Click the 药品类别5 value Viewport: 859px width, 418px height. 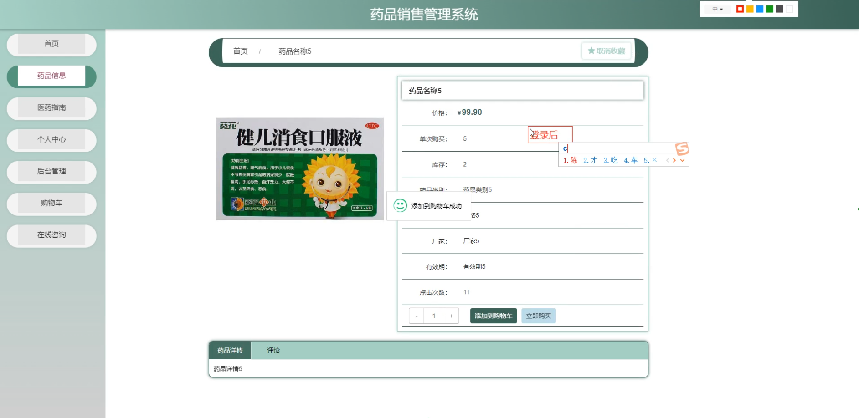pos(477,189)
